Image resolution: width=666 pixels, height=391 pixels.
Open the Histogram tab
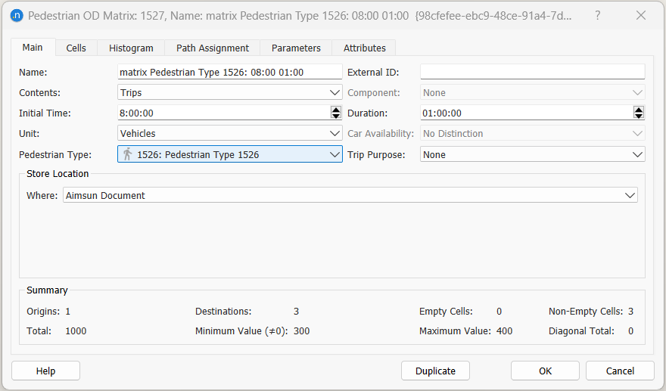click(x=131, y=48)
